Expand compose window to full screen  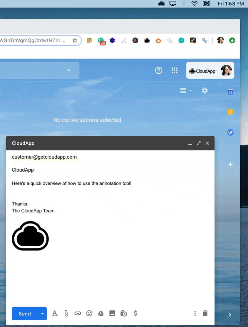pos(199,143)
